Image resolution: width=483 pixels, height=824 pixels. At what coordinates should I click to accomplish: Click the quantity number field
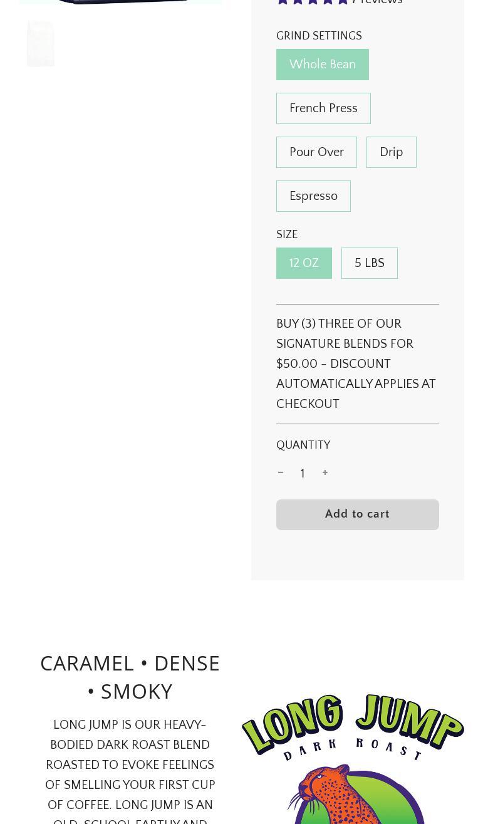point(303,474)
